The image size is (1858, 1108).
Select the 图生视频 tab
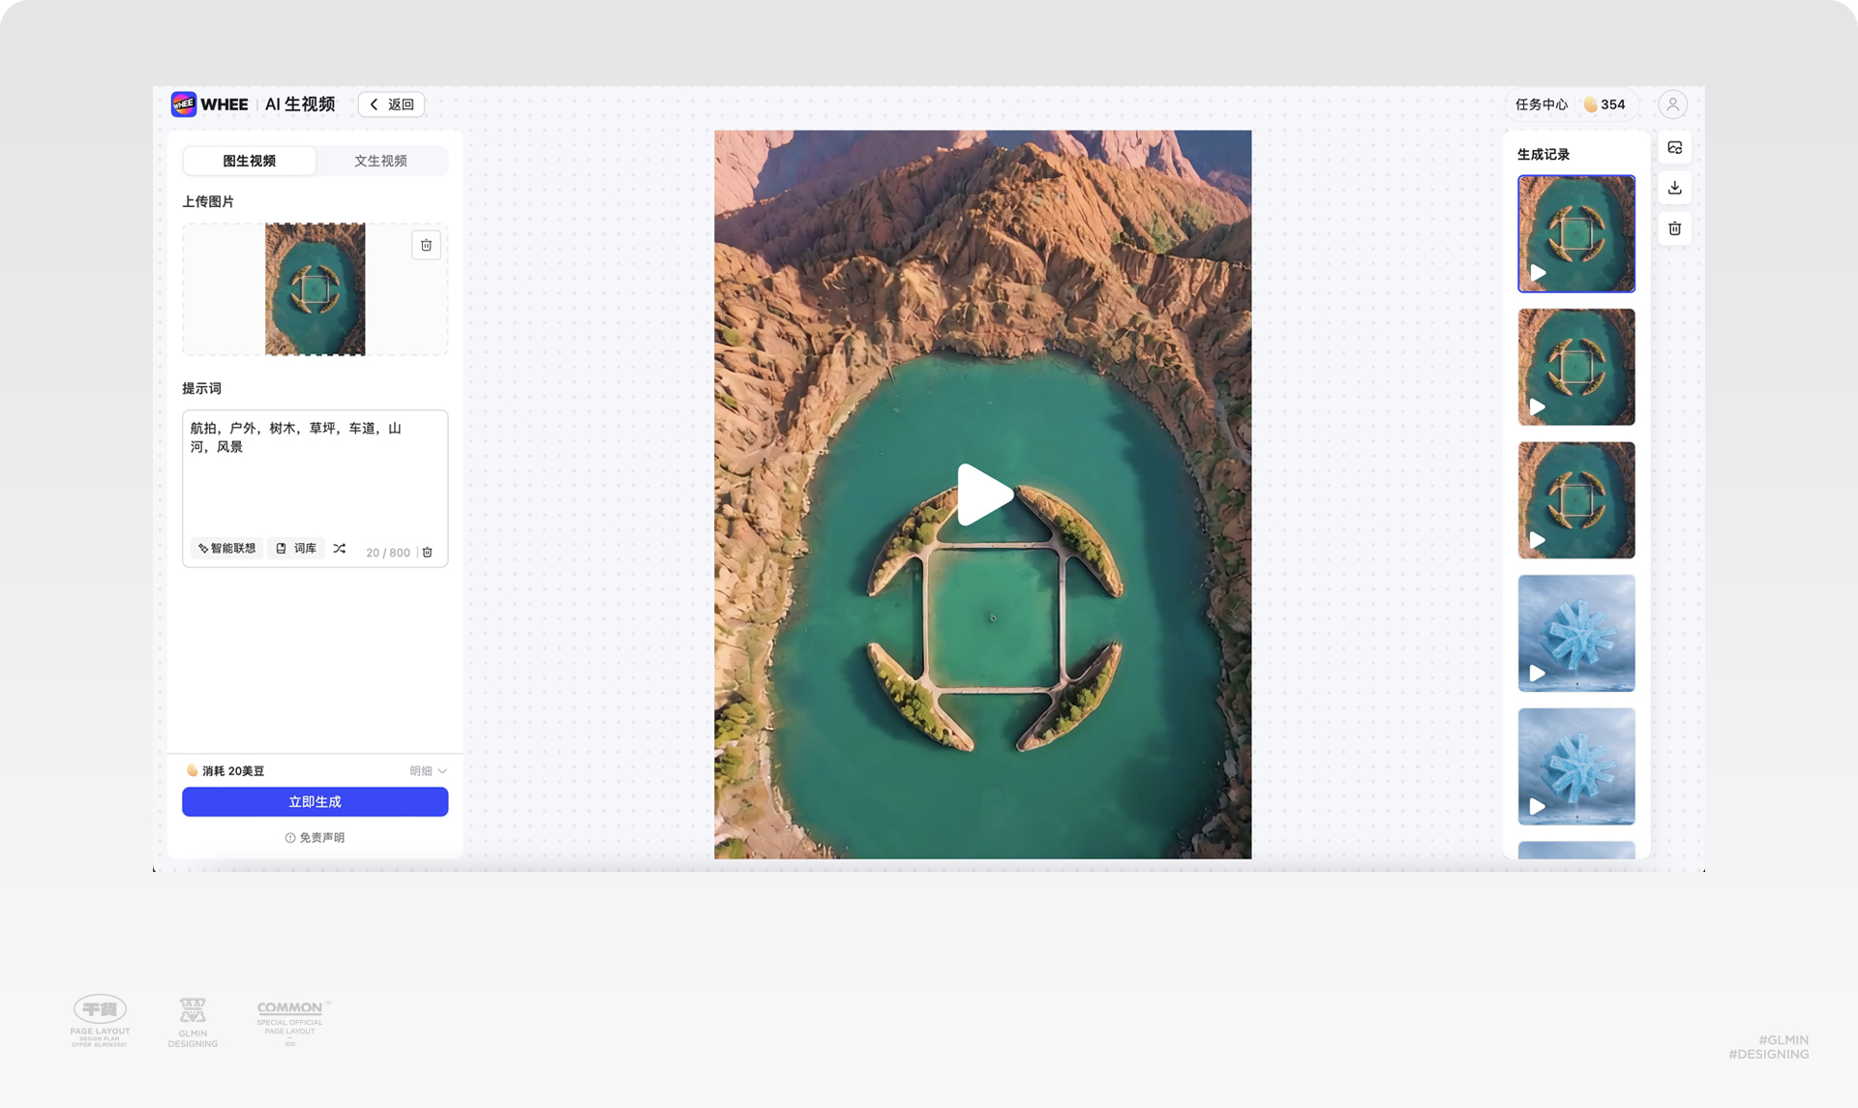pos(250,161)
